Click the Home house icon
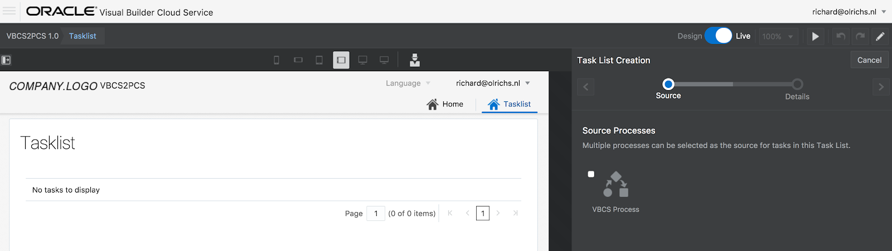 tap(433, 104)
